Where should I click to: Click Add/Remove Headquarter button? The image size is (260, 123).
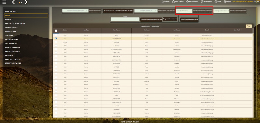pos(189,20)
